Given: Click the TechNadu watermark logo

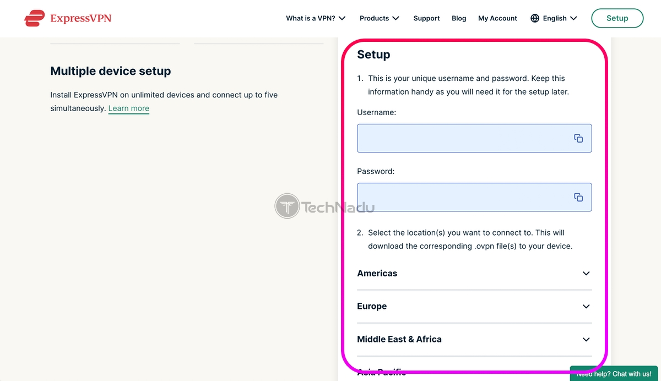Looking at the screenshot, I should 325,206.
